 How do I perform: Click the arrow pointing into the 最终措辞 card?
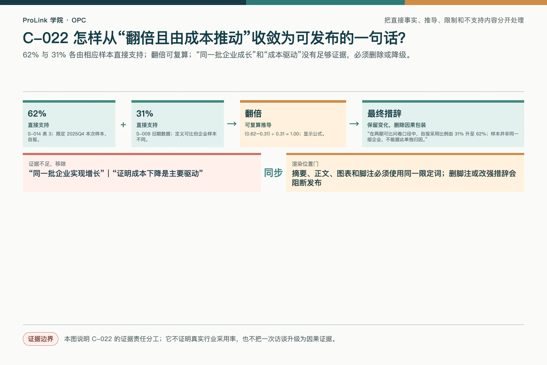point(354,124)
